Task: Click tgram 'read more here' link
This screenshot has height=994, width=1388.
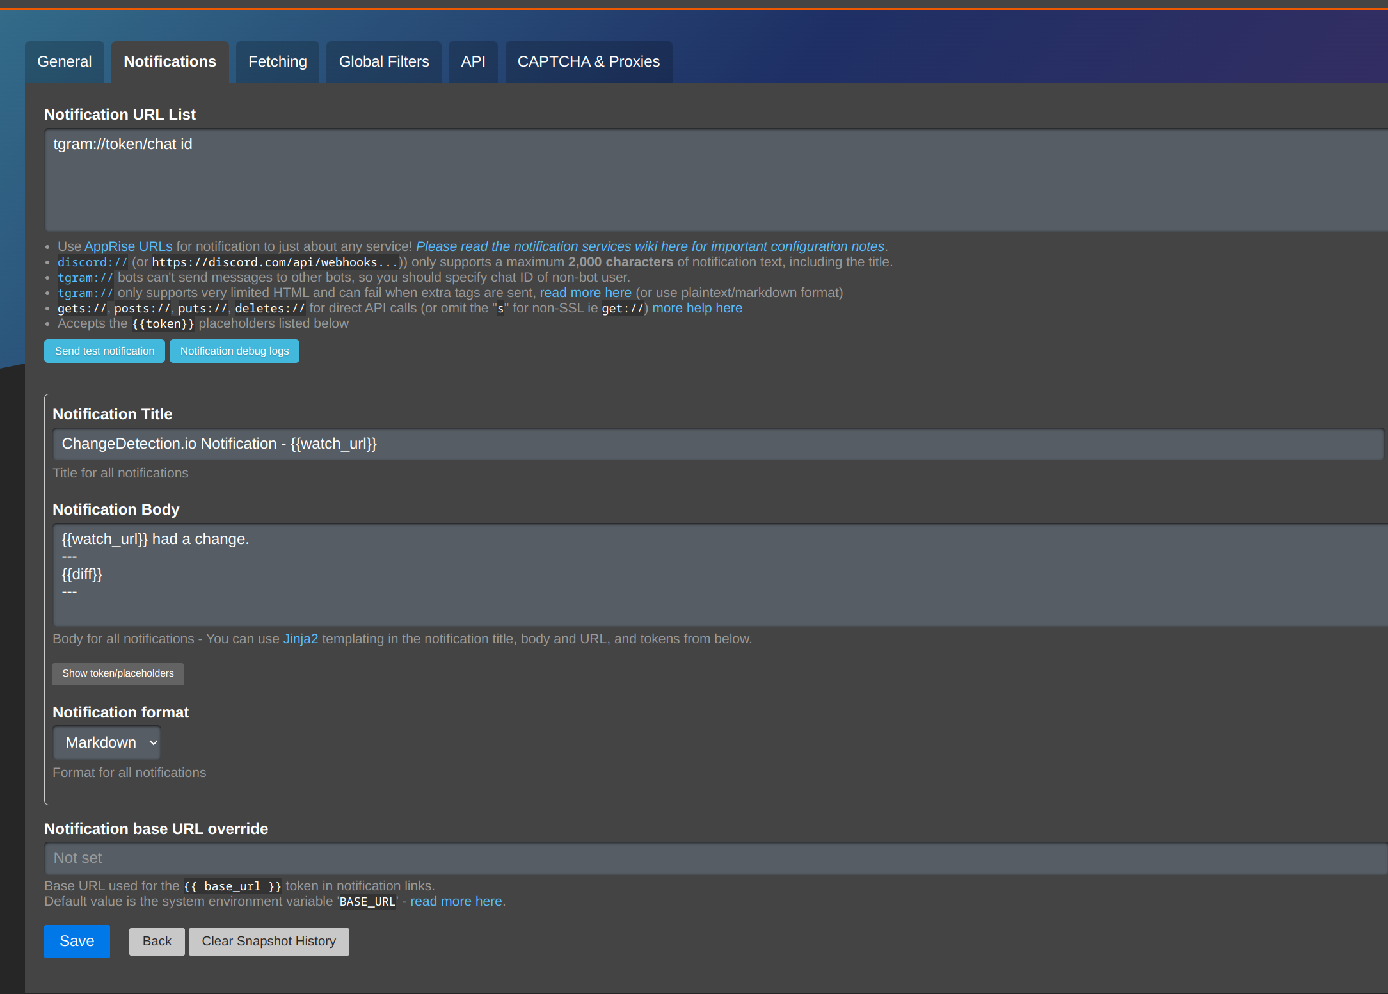Action: point(585,293)
